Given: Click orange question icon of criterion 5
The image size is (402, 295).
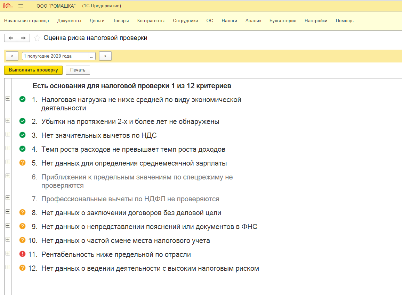Looking at the screenshot, I should point(23,162).
